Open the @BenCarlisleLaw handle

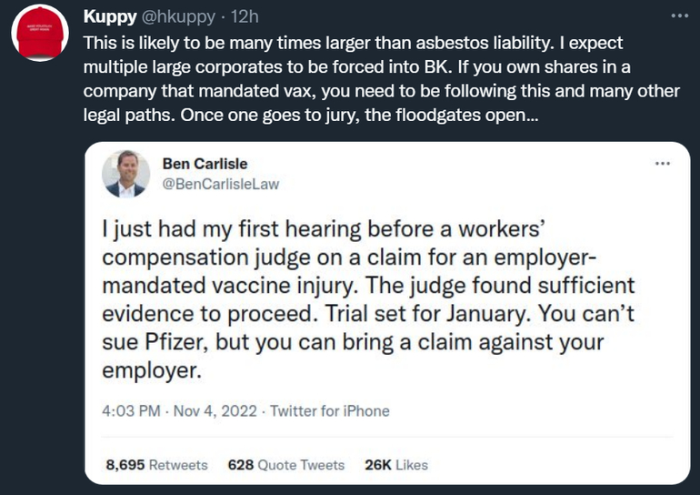[x=220, y=183]
